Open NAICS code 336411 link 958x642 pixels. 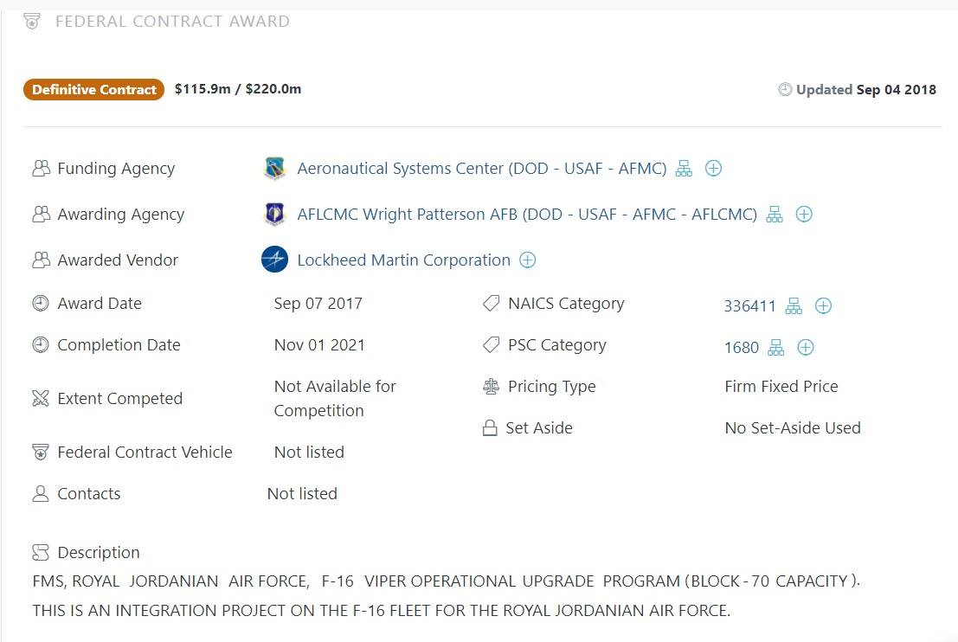coord(749,305)
